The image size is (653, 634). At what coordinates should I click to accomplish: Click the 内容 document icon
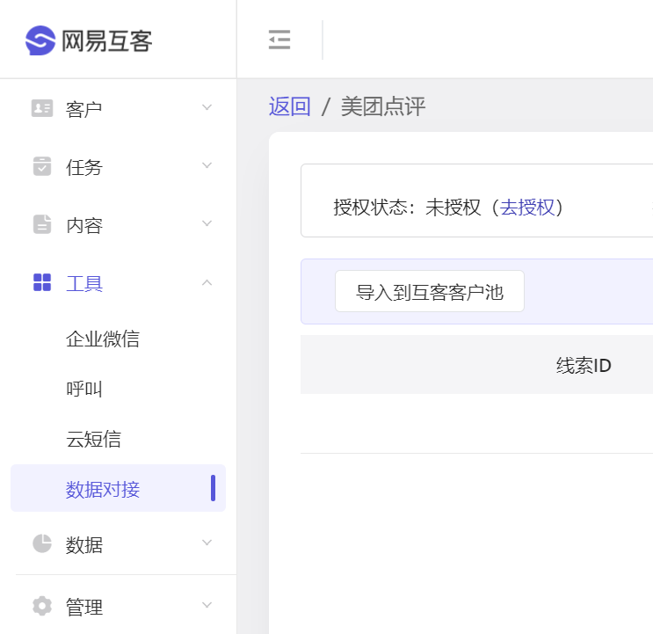(42, 224)
